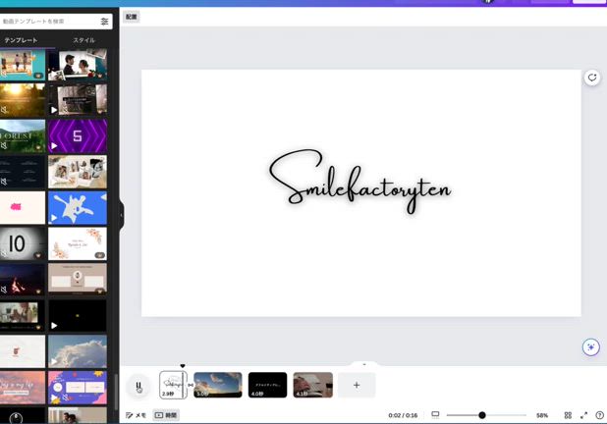Open the メモ notes button

point(136,415)
